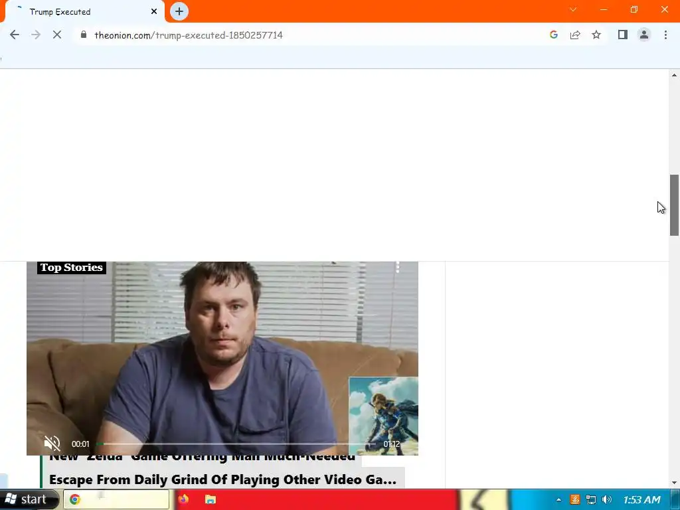This screenshot has height=510, width=680.
Task: Open the Zelda game story headline
Action: click(x=222, y=471)
